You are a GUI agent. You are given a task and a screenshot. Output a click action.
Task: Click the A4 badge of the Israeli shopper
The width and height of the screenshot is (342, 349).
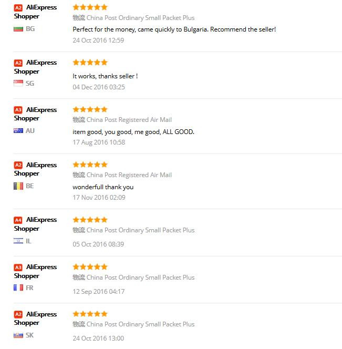tap(18, 220)
